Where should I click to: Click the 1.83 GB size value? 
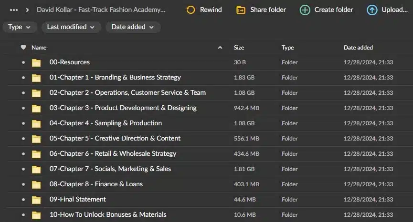244,78
